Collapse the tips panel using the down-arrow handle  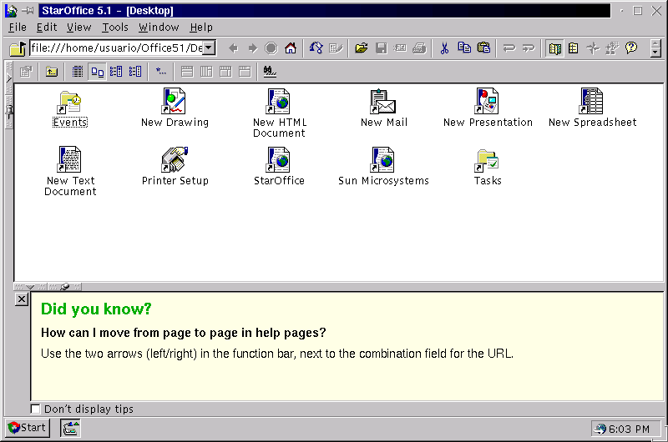(x=31, y=286)
